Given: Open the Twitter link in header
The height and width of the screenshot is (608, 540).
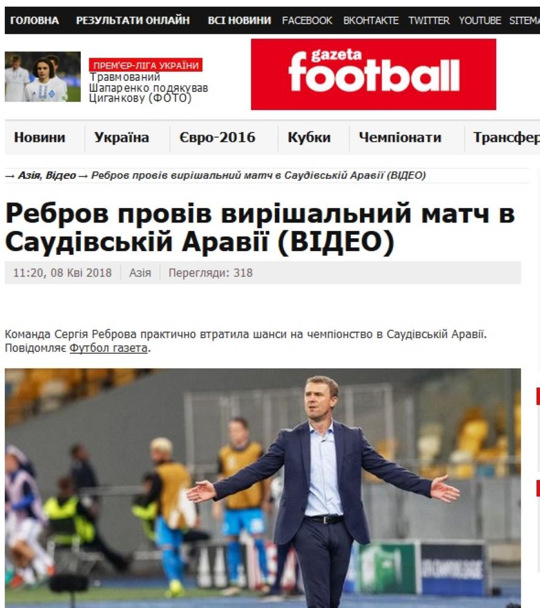Looking at the screenshot, I should 429,20.
